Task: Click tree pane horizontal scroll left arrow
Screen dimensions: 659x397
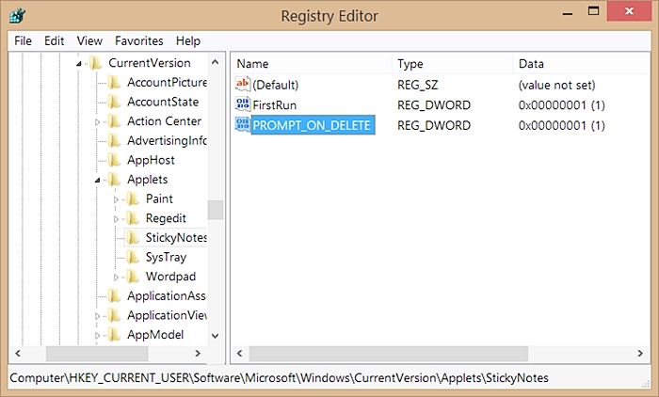Action: point(18,354)
